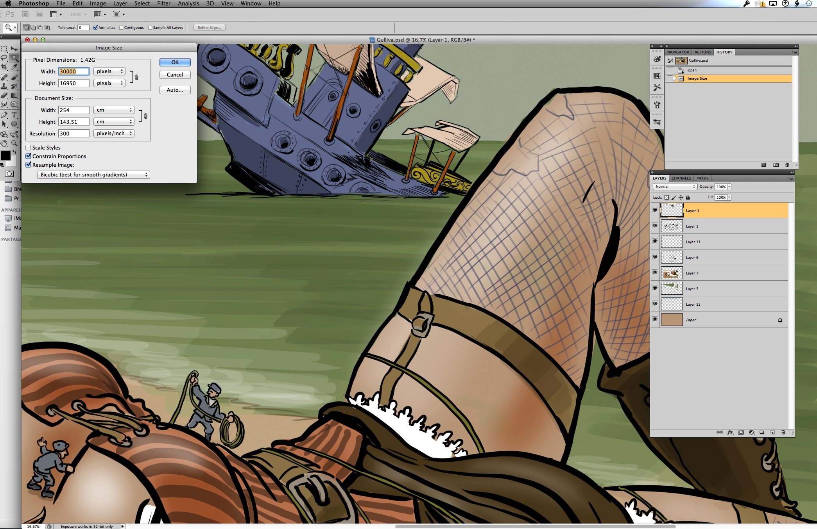Select the Gradient tool
This screenshot has width=817, height=529.
coord(14,96)
